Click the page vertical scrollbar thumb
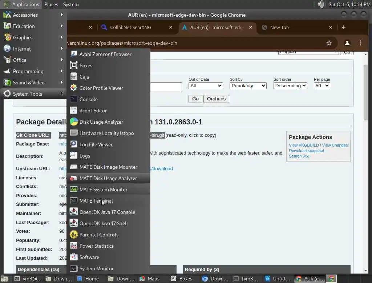Screen dimensions: 372x283 coord(365,92)
